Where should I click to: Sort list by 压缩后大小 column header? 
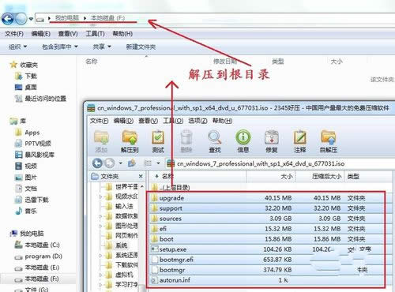tap(326, 176)
